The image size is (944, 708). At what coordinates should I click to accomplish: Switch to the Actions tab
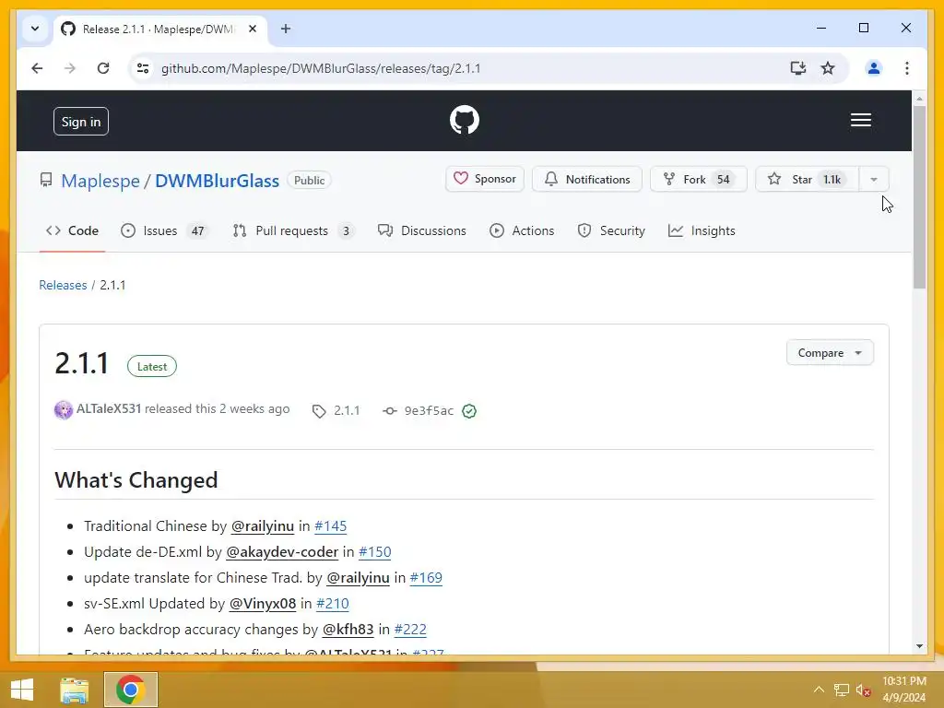pyautogui.click(x=522, y=230)
